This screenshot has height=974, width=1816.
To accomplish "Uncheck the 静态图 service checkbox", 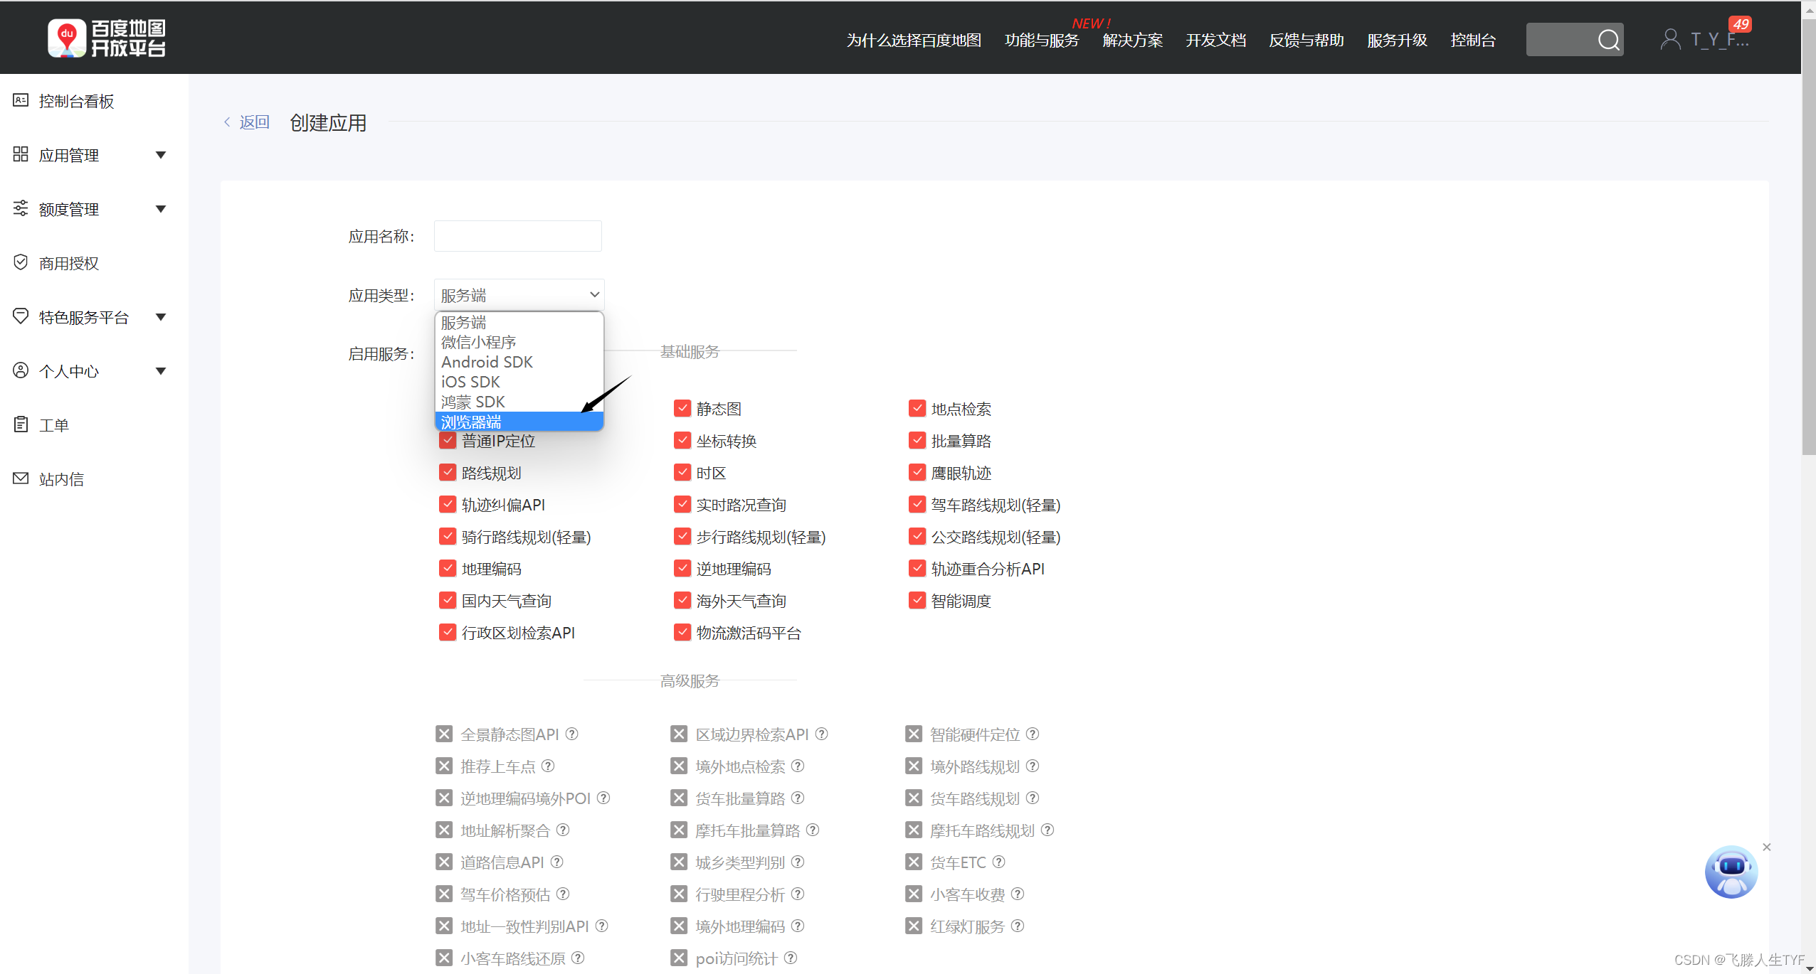I will (682, 408).
